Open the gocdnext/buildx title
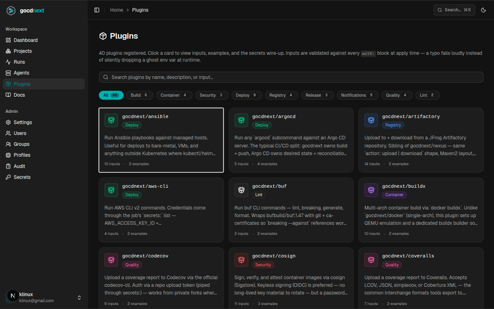Viewport: 494px width, 309px height. coord(404,186)
